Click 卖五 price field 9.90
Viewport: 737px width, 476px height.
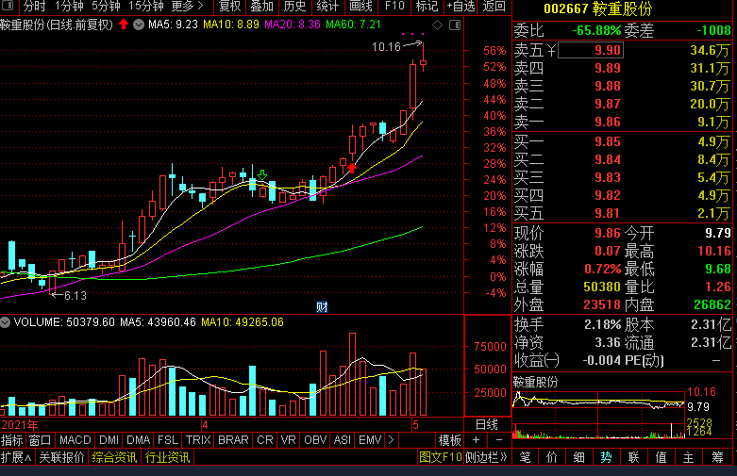point(591,50)
